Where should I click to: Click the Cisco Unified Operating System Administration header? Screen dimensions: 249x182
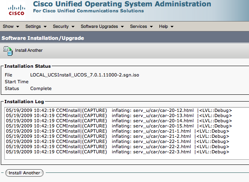point(122,4)
